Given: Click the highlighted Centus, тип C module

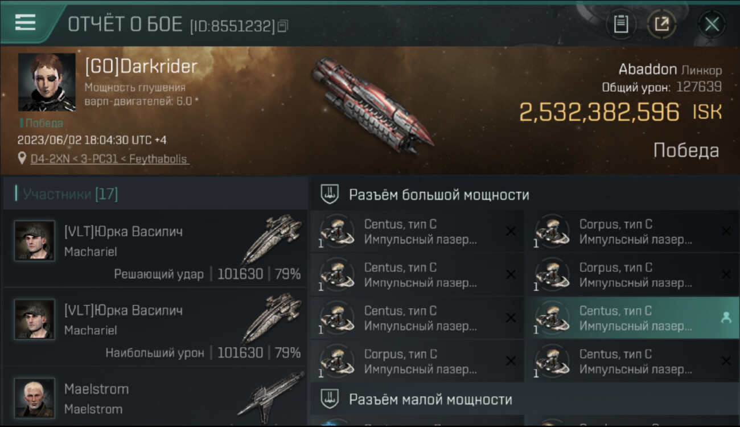Looking at the screenshot, I should (632, 318).
